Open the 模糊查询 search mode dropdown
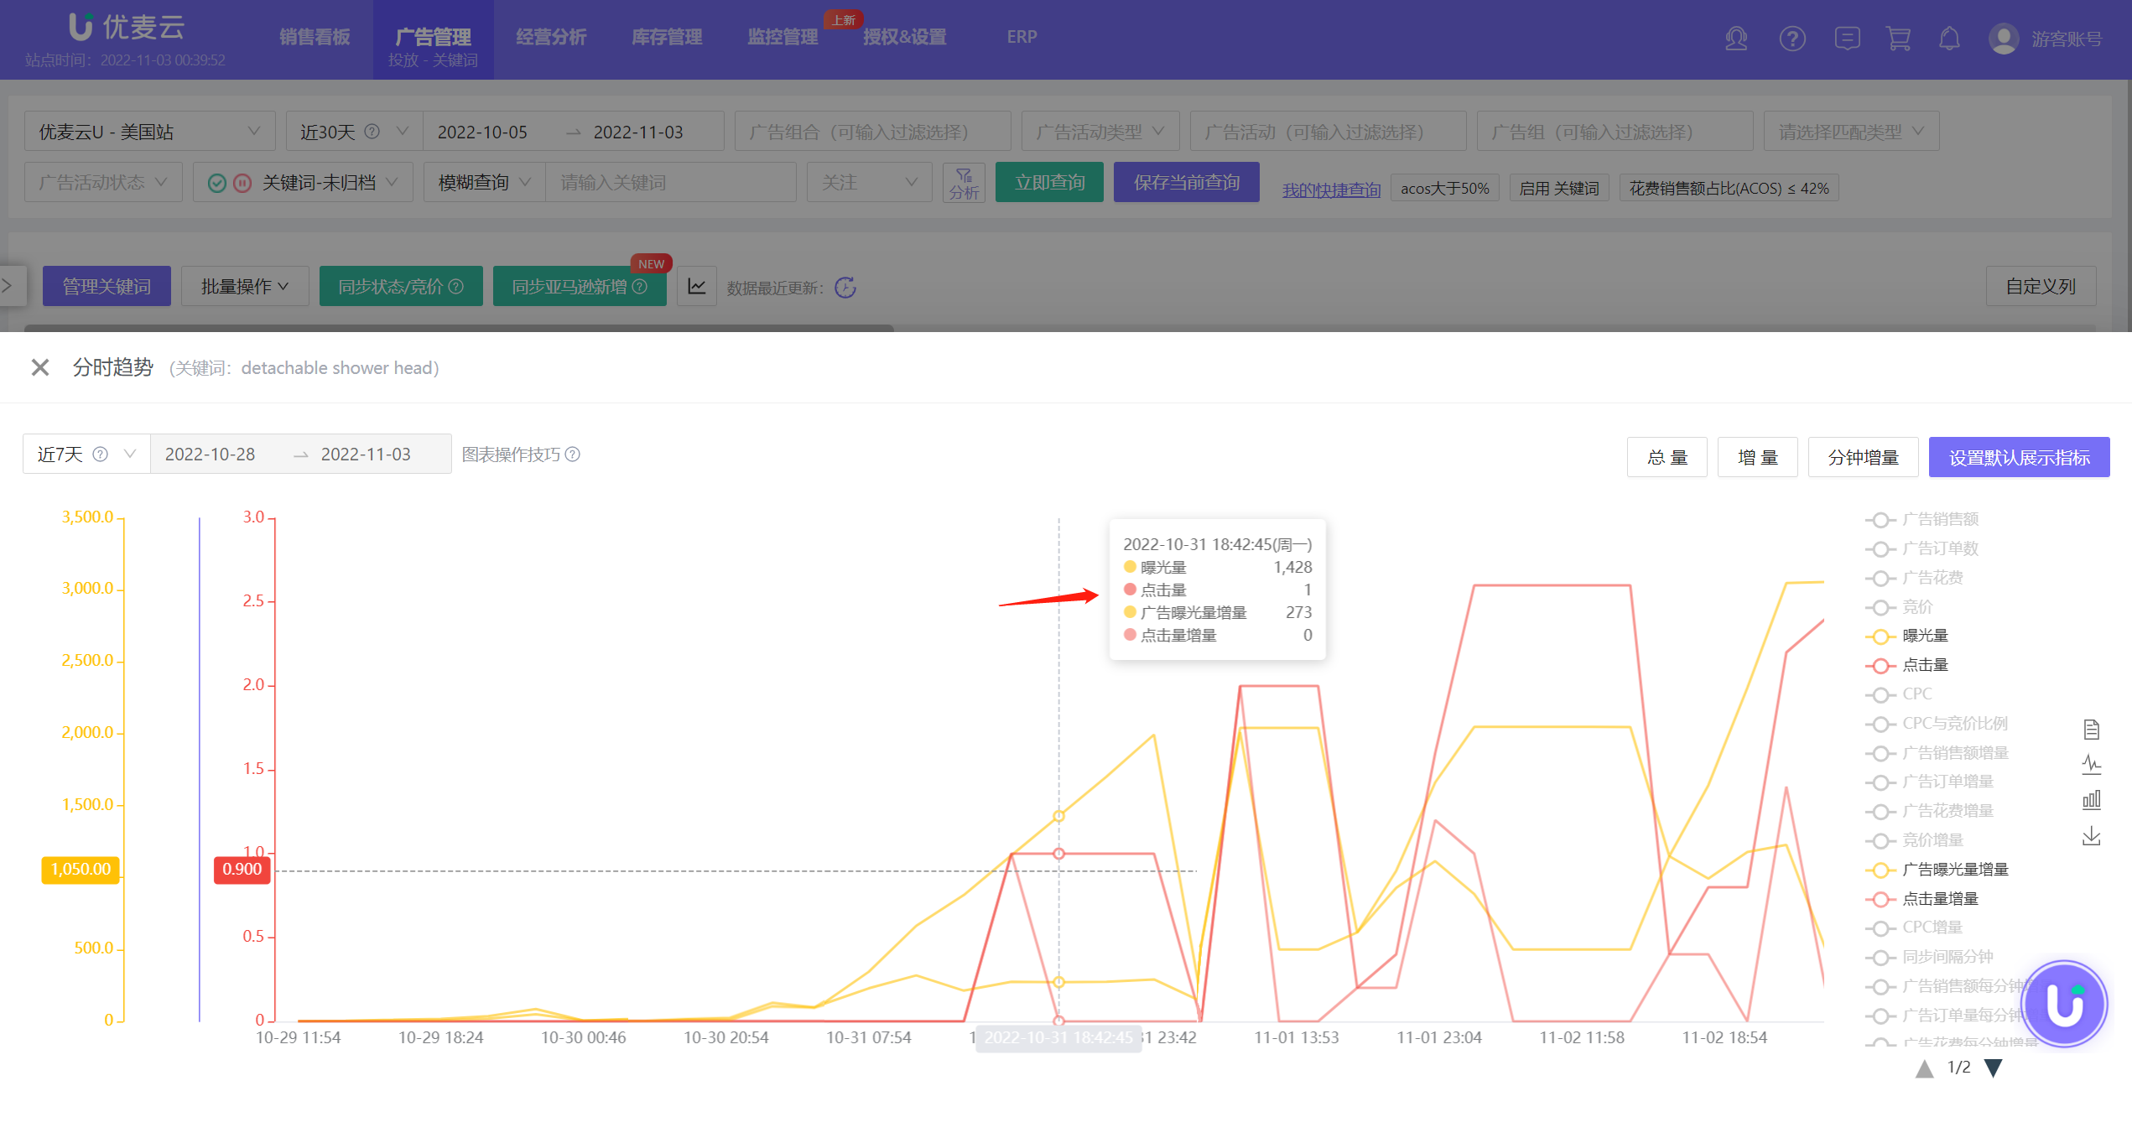2132x1143 pixels. point(484,182)
